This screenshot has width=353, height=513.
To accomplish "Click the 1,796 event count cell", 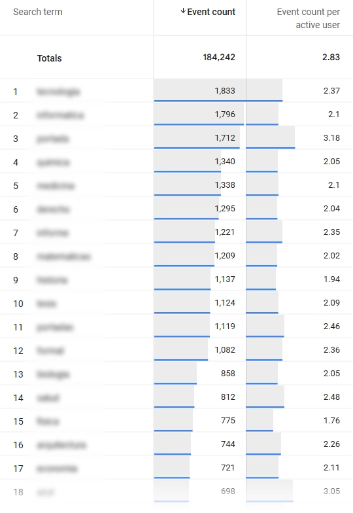I will click(x=225, y=114).
